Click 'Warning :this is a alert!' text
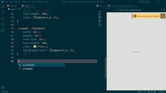The height and width of the screenshot is (93, 166). point(148,16)
